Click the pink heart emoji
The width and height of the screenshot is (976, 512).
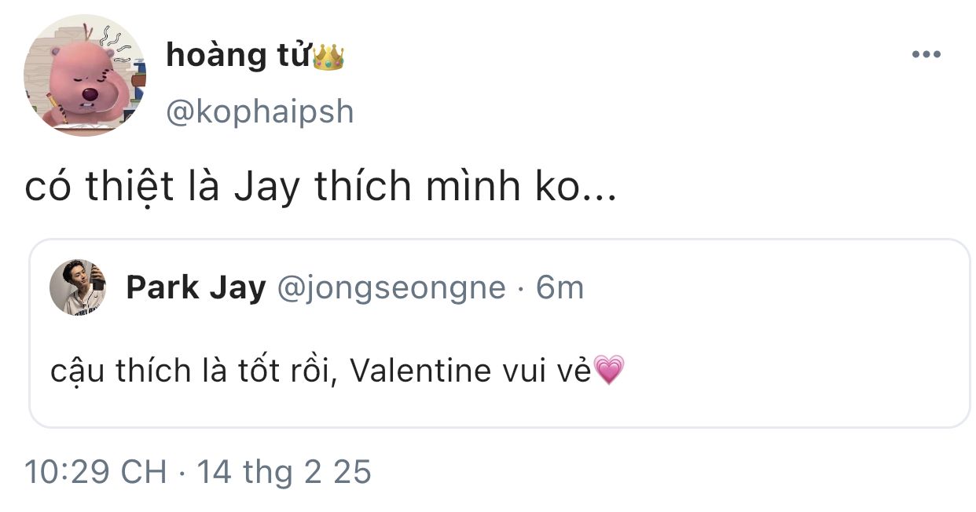pyautogui.click(x=609, y=370)
